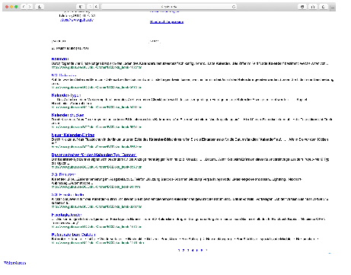
Task: Click the small plus button at toolbar far right
Action: 333,8
